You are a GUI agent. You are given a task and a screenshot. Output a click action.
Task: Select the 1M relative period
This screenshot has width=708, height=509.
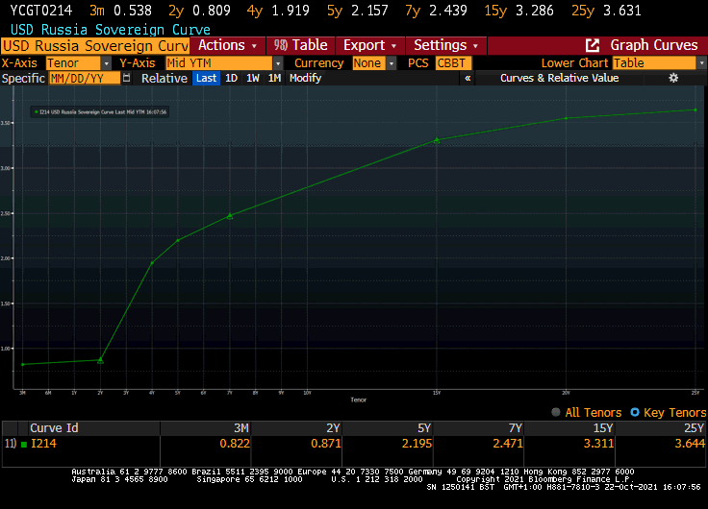tap(274, 78)
